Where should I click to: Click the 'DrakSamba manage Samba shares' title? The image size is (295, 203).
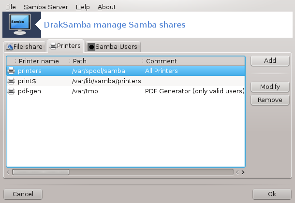[x=115, y=25]
